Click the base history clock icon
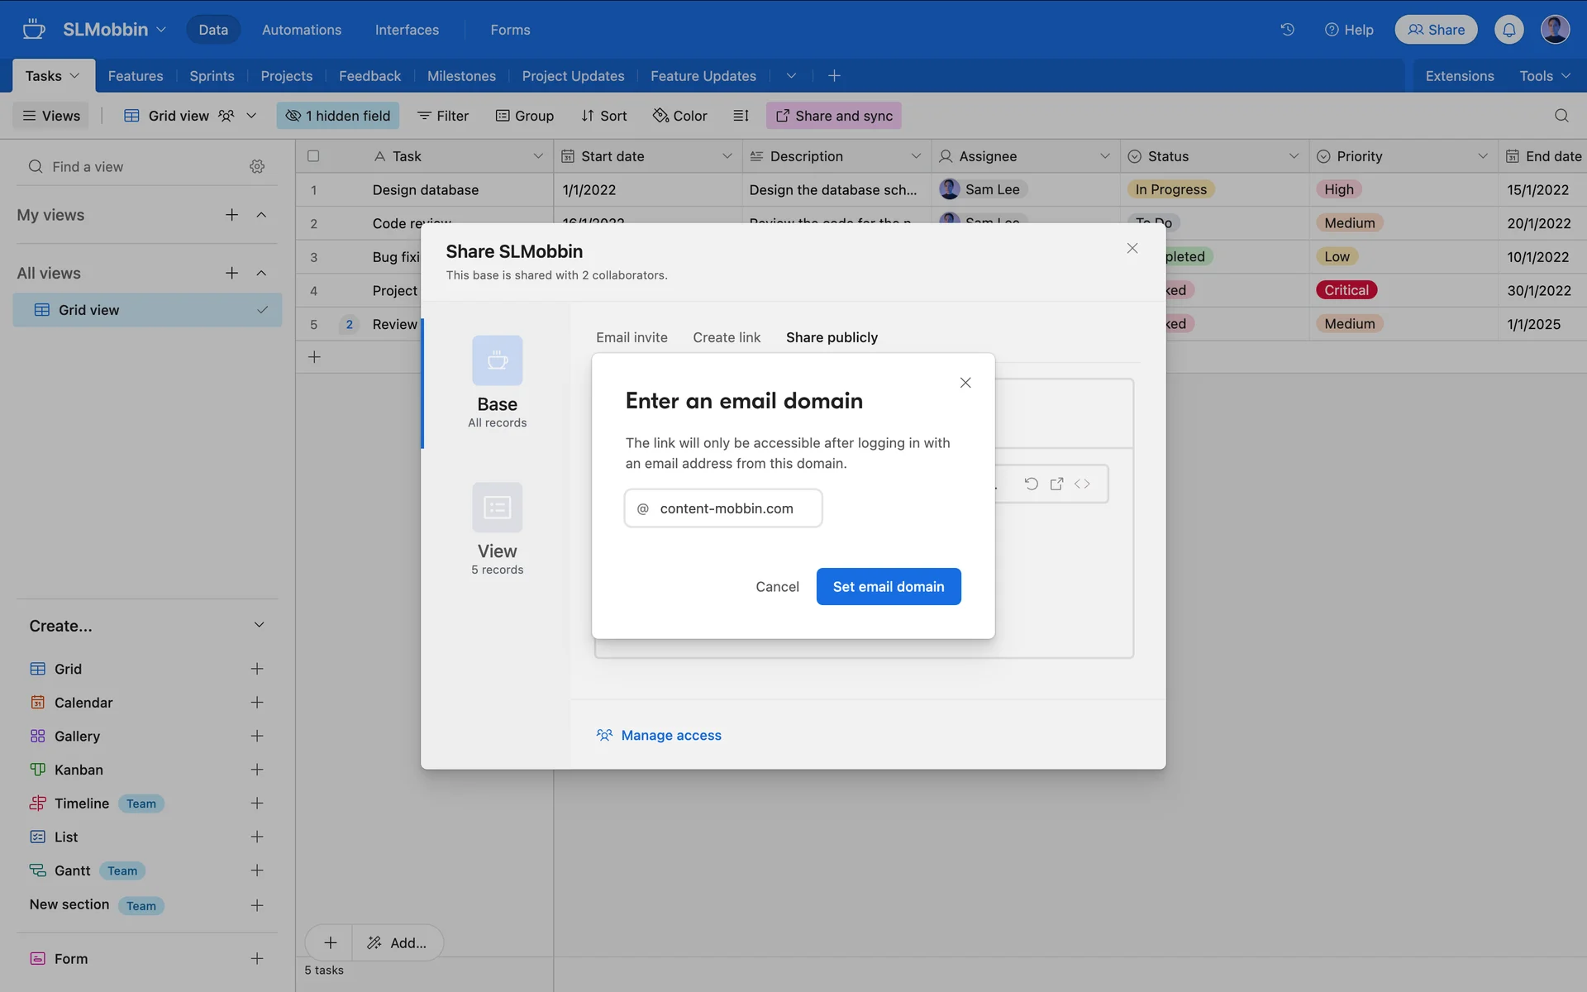This screenshot has height=992, width=1587. (x=1287, y=30)
